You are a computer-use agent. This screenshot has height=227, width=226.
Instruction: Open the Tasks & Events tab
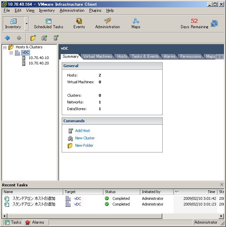tap(145, 56)
